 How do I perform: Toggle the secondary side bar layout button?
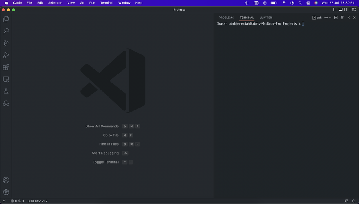346,10
